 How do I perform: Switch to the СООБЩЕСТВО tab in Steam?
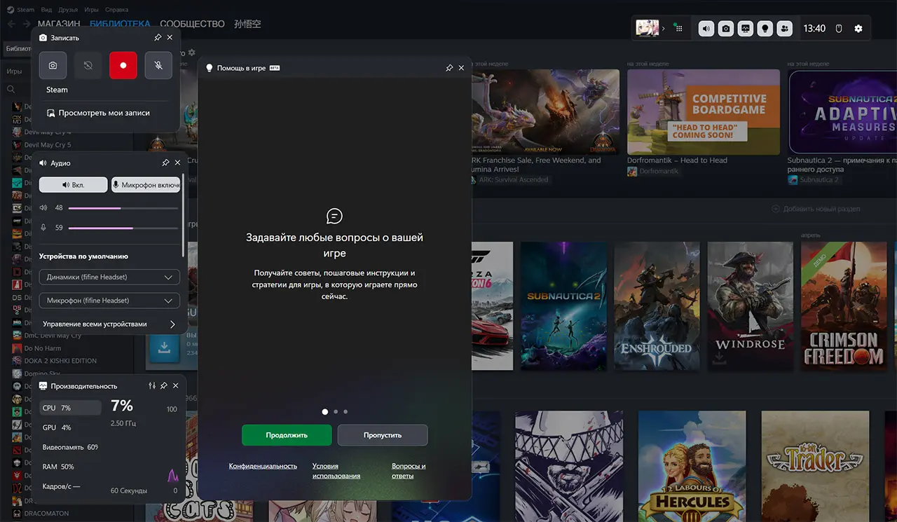tap(192, 24)
